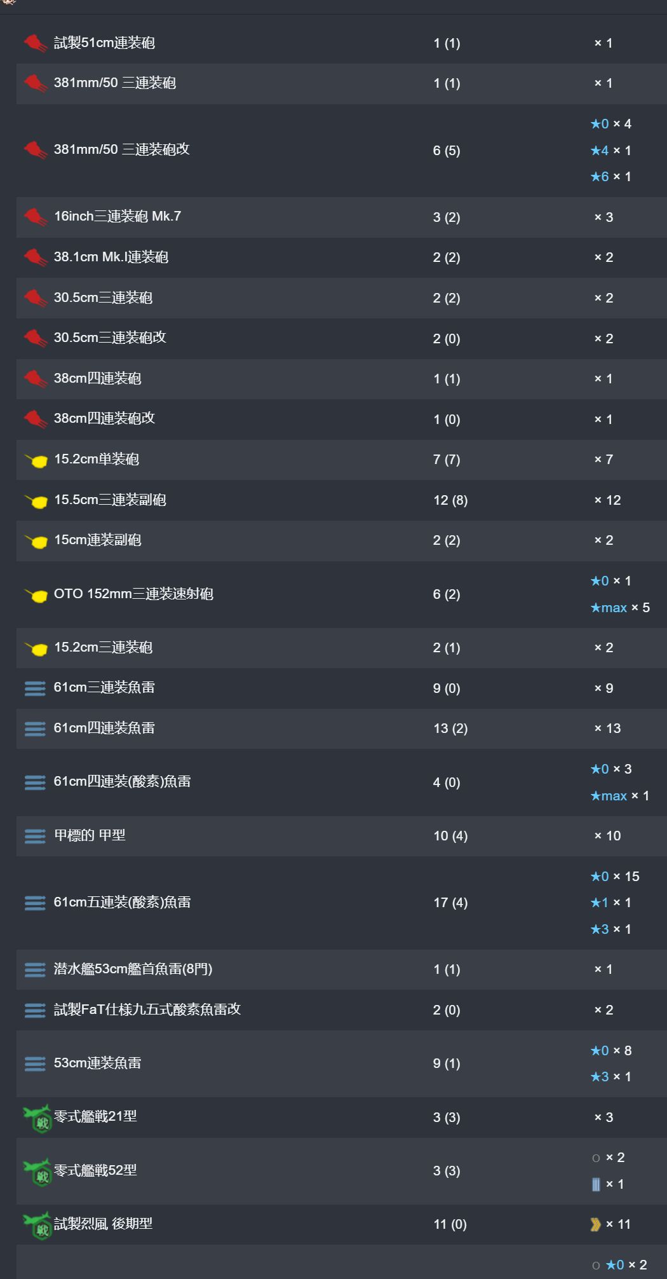The image size is (667, 1279).
Task: Select the 16inch三連装砲 Mk.7 row
Action: (341, 217)
